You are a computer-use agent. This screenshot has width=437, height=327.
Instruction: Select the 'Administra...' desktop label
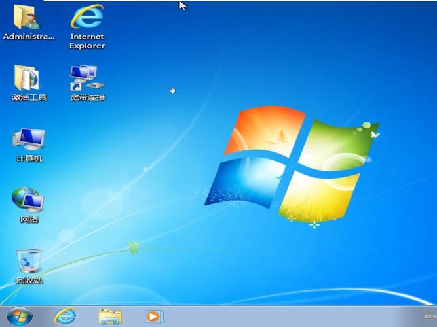pyautogui.click(x=29, y=37)
